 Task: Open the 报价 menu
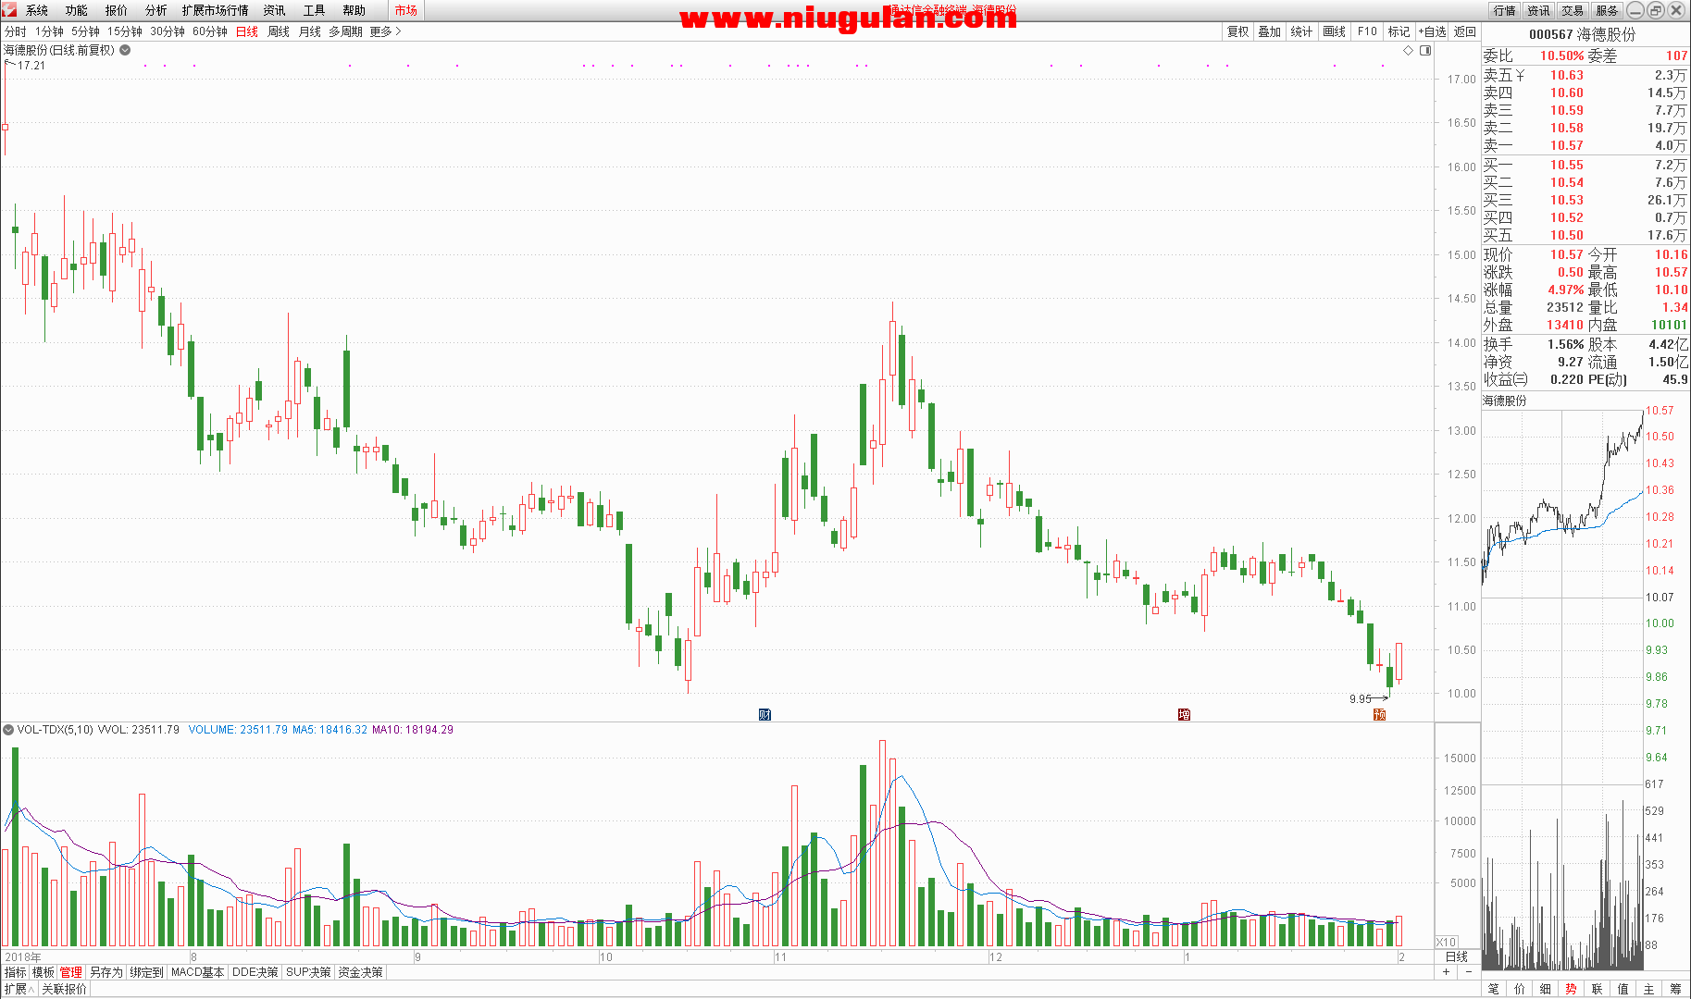click(x=117, y=10)
